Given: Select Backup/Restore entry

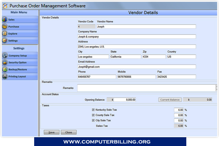Looking at the screenshot, I should 20,69.
